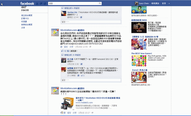Click the search input field
The image size is (191, 116).
click(x=73, y=3)
